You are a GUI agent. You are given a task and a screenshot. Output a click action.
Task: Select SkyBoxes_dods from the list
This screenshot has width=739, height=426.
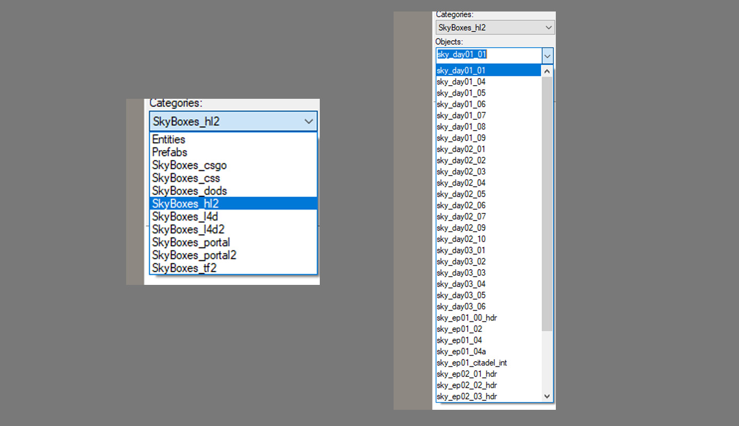(x=189, y=191)
